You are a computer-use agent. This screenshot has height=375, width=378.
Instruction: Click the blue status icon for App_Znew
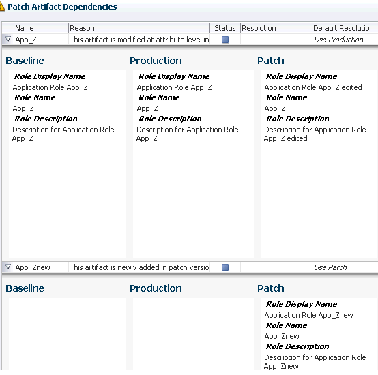(x=225, y=267)
